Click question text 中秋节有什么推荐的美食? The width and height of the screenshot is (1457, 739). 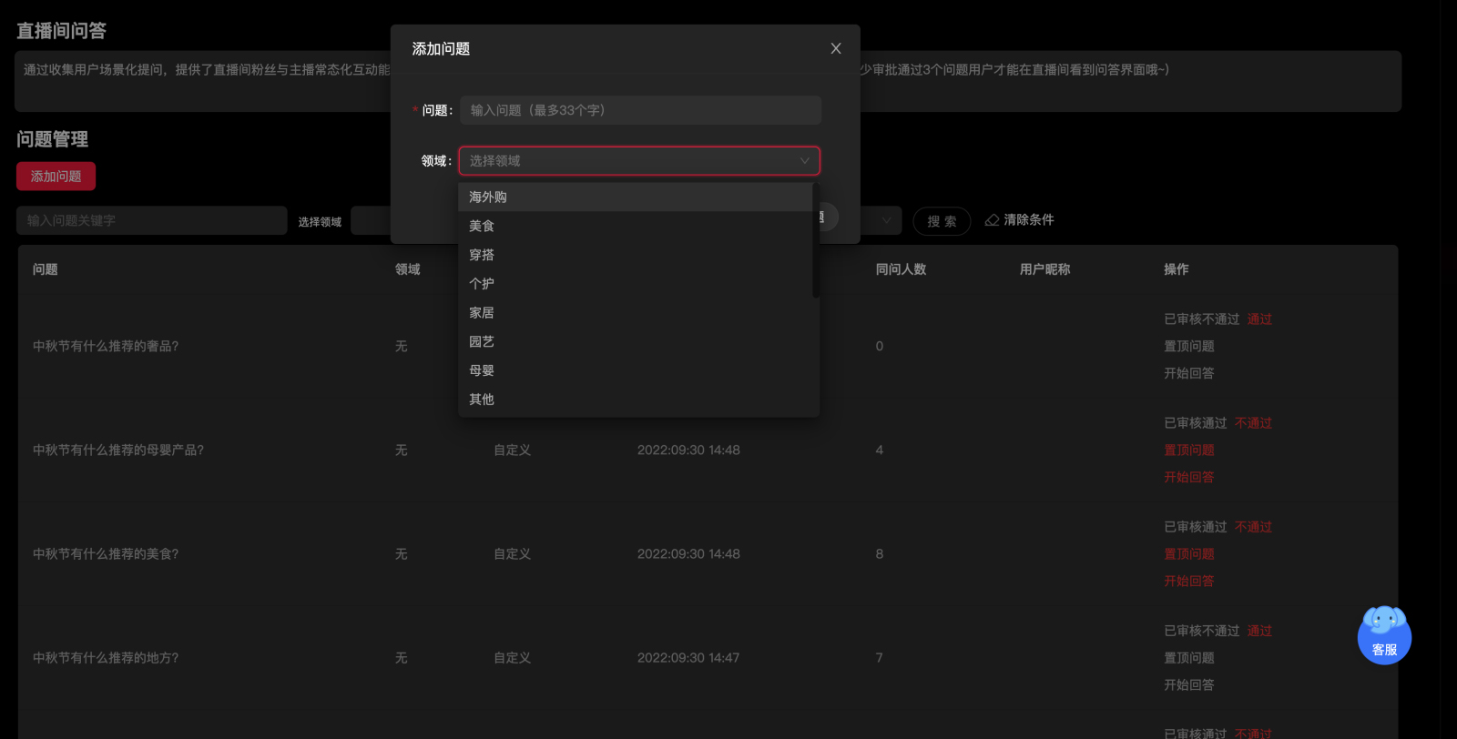pyautogui.click(x=106, y=554)
